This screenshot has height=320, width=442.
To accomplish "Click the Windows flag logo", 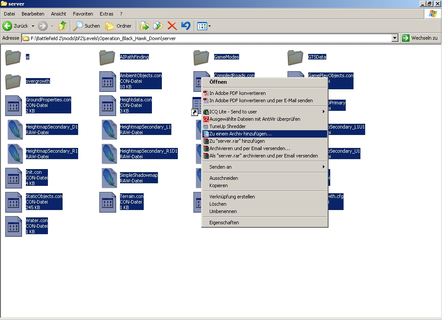I will [433, 14].
